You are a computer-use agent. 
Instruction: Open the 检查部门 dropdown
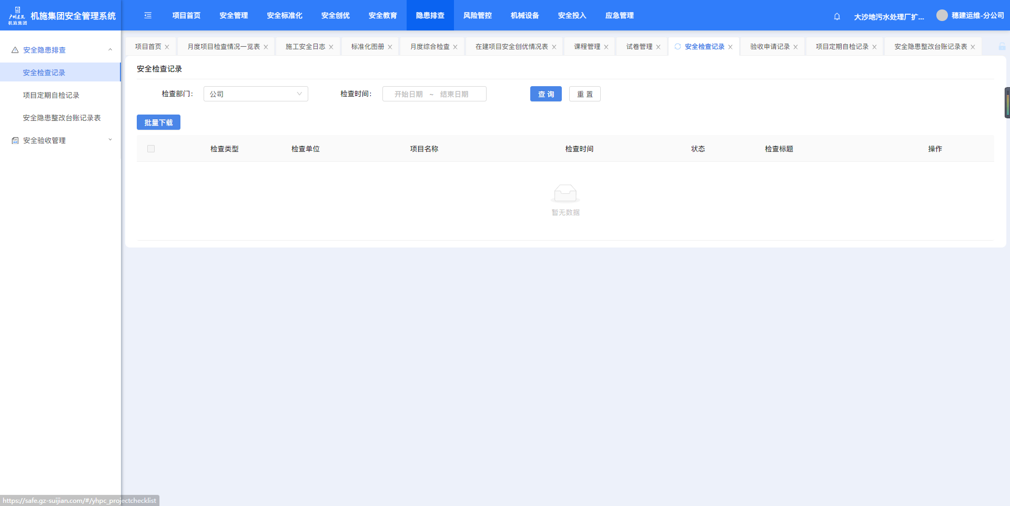tap(256, 94)
